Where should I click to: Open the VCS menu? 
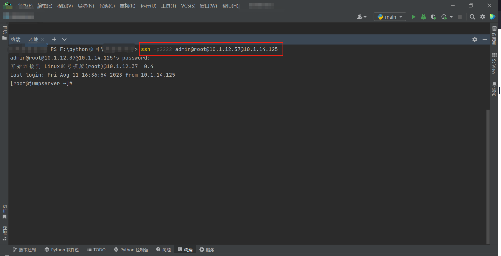[188, 6]
